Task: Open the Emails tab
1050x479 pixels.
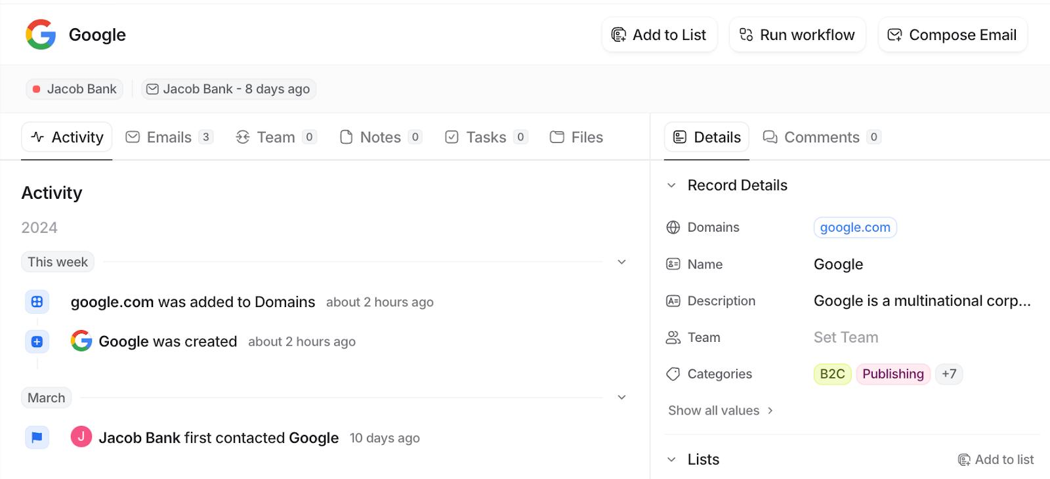Action: click(169, 137)
